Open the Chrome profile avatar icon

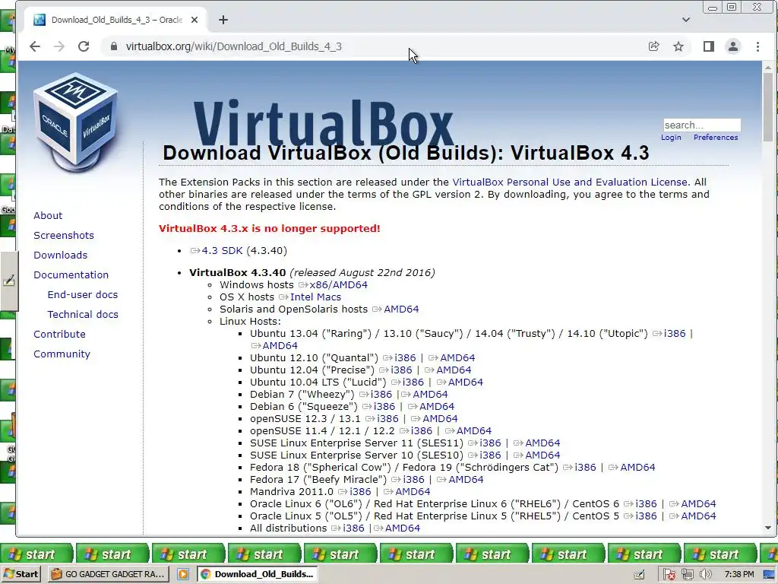point(733,46)
